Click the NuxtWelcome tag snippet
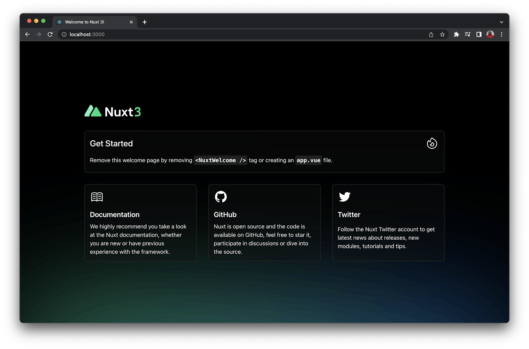 [x=220, y=160]
